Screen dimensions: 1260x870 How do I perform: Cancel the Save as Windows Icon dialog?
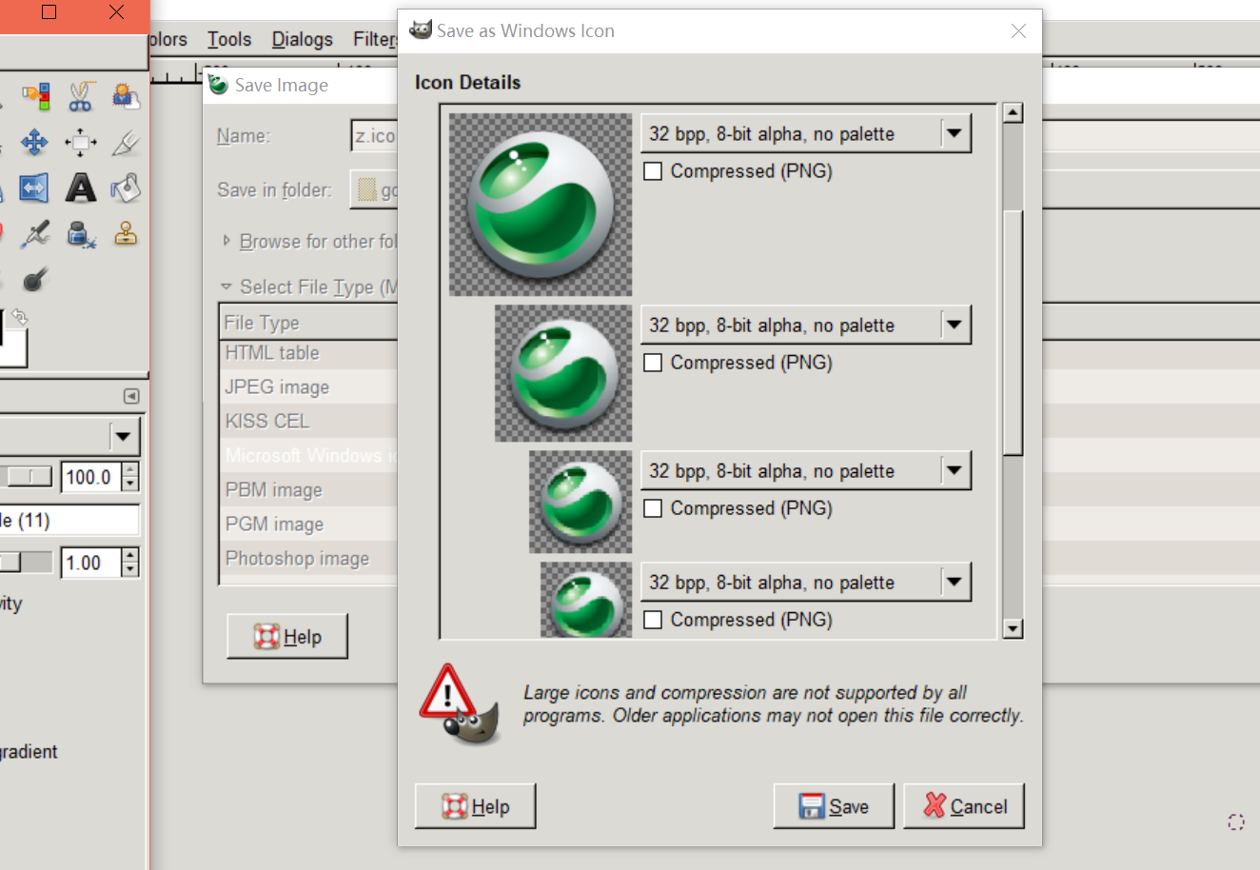[964, 806]
